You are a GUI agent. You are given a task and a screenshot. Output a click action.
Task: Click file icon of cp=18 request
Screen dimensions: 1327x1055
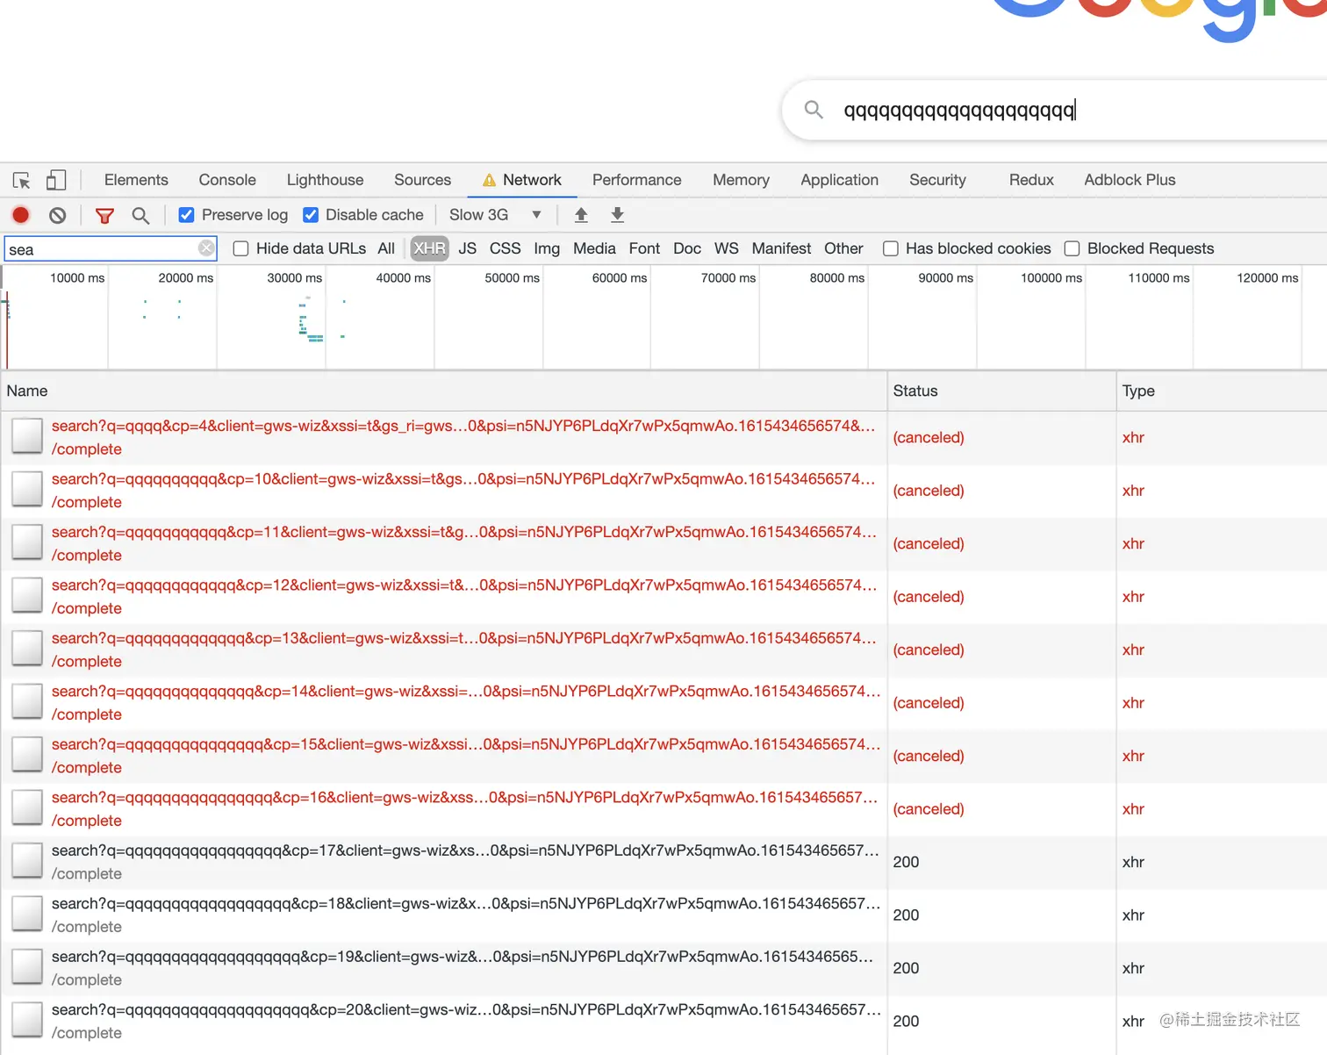27,915
